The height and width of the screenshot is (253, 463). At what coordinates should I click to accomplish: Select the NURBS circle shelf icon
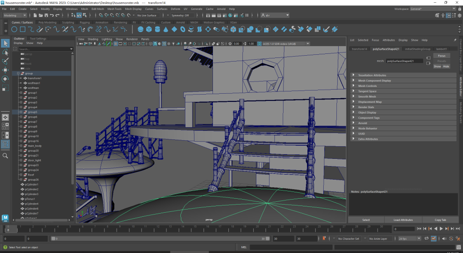click(14, 29)
